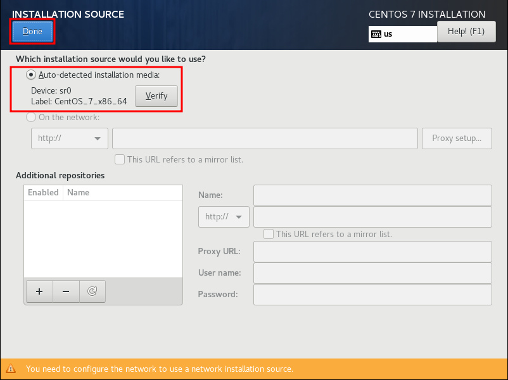Screen dimensions: 508x380
Task: Open Help! (F1)
Action: (x=466, y=32)
